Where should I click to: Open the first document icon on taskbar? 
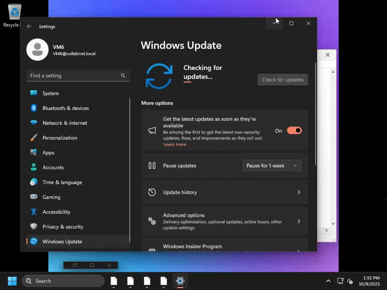click(114, 281)
